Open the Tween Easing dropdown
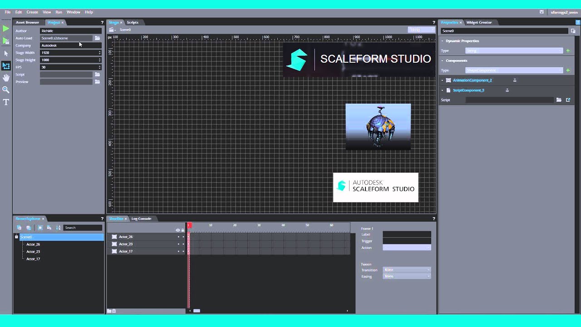This screenshot has width=581, height=327. (x=407, y=276)
